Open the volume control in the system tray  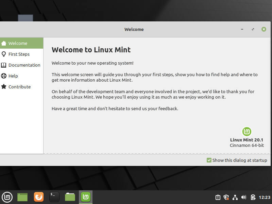(x=243, y=197)
